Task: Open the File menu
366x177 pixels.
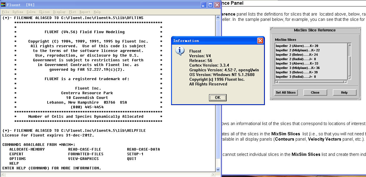Action: [5, 12]
